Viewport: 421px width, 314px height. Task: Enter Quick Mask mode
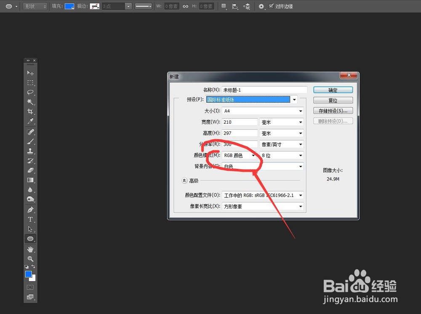pos(30,287)
